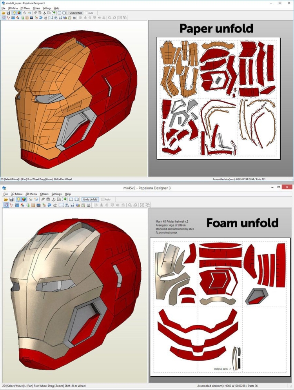This screenshot has width=294, height=390.
Task: Click the Select/Move arrow tool in mark45_paper second toolbar
Action: (4, 18)
